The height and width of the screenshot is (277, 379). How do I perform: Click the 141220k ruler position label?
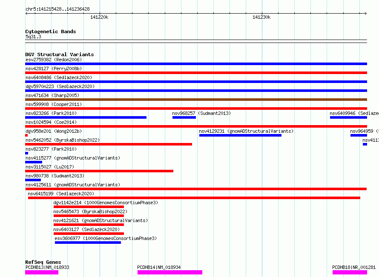[x=99, y=17]
